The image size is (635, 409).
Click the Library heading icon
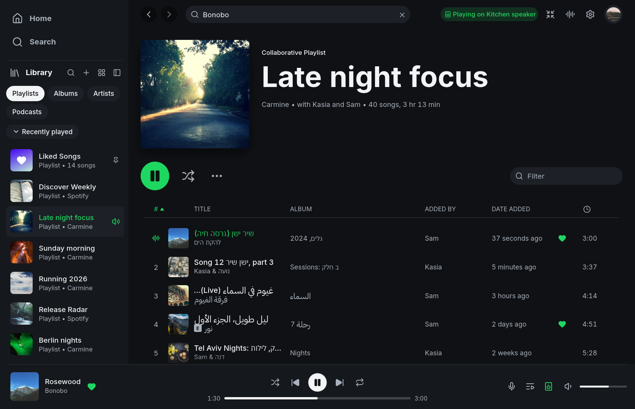click(x=15, y=73)
